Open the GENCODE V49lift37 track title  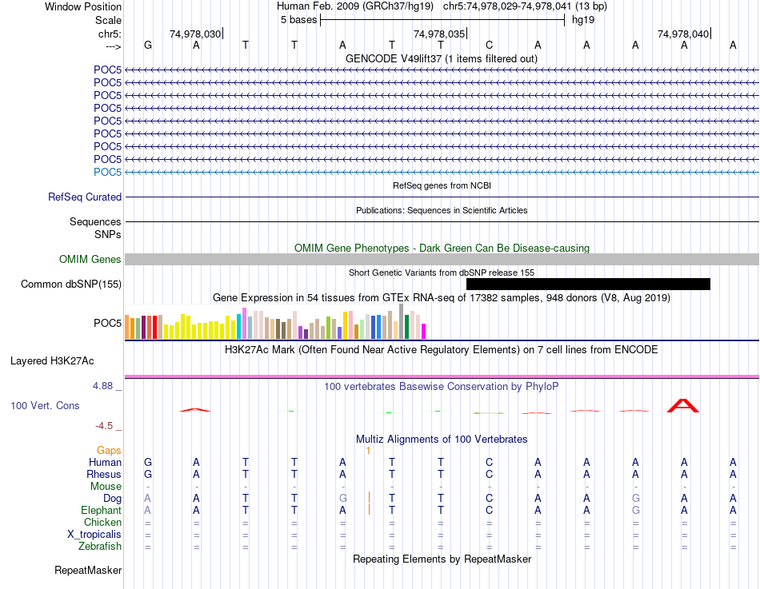(x=441, y=58)
